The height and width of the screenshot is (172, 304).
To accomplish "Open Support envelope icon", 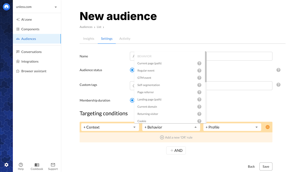I will point(53,165).
